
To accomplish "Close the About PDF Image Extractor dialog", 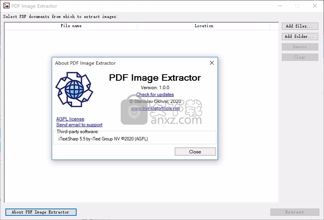I will coord(211,63).
